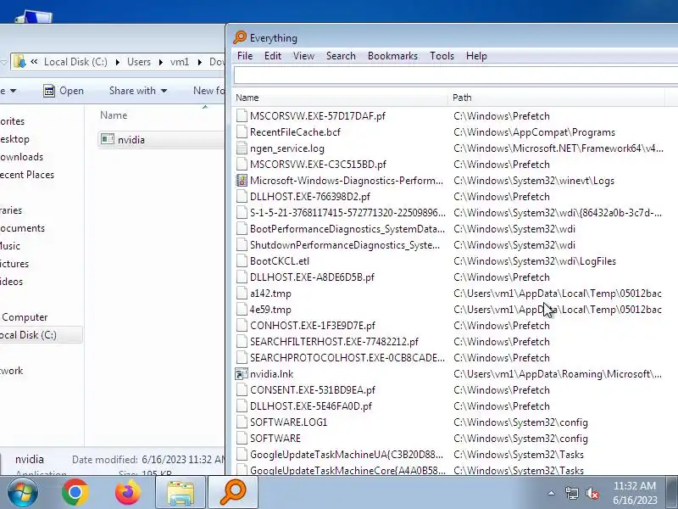The image size is (678, 509).
Task: Expand the arrow after Local Disk (C:) in breadcrumb
Action: tap(117, 62)
